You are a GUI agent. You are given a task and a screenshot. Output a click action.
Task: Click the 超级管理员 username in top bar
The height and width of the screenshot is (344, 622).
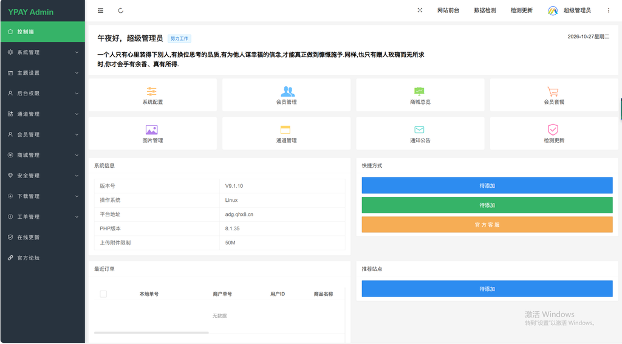(577, 10)
